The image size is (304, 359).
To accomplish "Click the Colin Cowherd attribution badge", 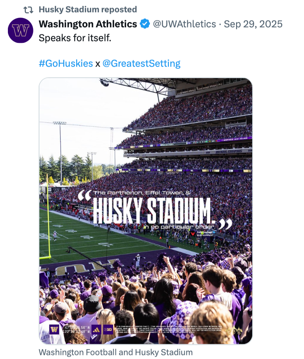I will tap(204, 234).
